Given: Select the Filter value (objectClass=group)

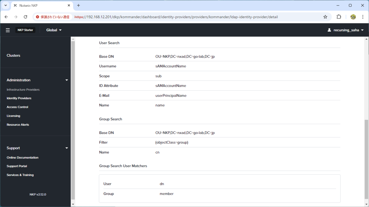Looking at the screenshot, I should coord(172,143).
